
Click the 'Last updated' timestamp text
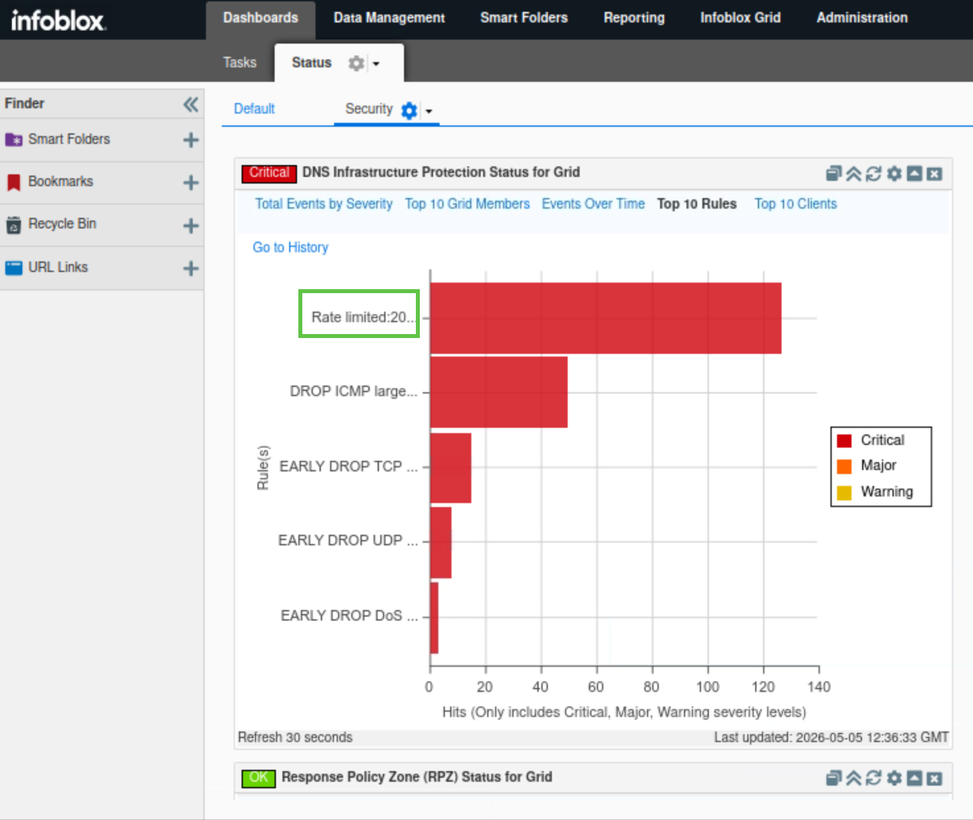(831, 737)
